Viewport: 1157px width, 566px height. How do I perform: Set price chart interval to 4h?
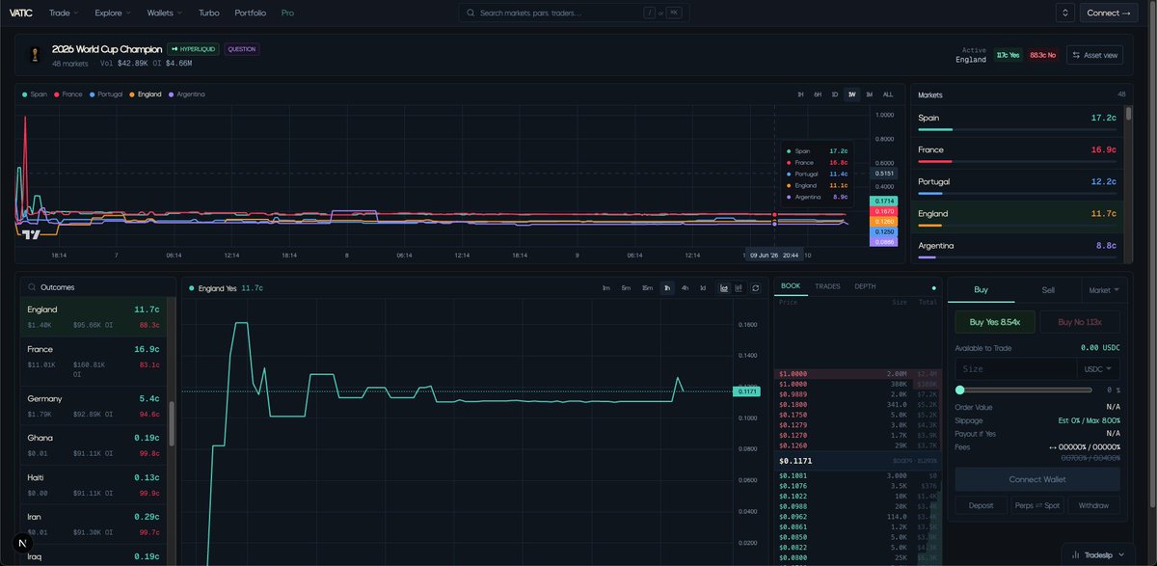[685, 287]
